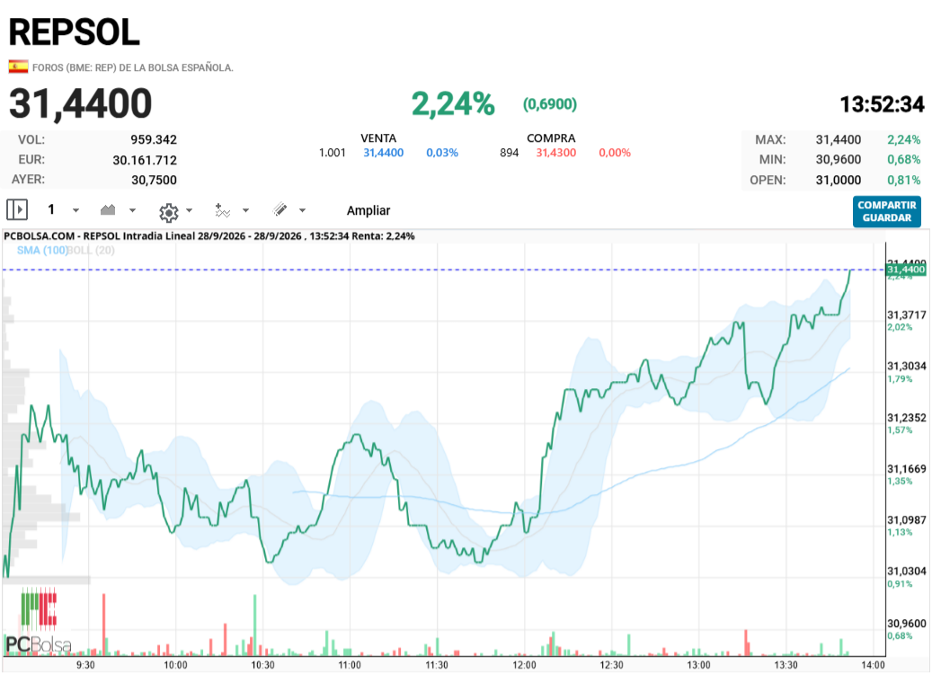Expand the chart type dropdown arrow
Screen dimensions: 932x673
[x=132, y=210]
